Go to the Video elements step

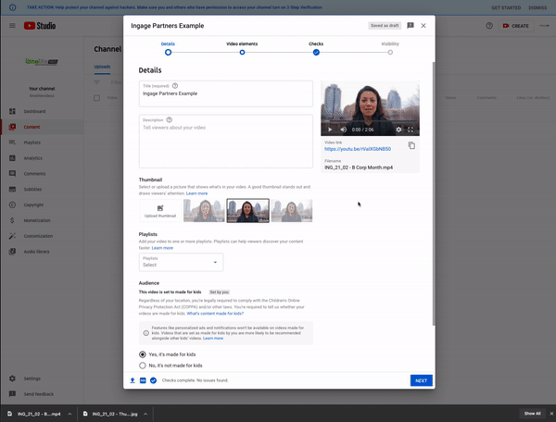[242, 48]
